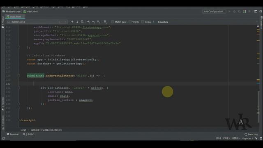The height and width of the screenshot is (148, 263).
Task: Click the Stop button in toolbar
Action: (x=249, y=12)
